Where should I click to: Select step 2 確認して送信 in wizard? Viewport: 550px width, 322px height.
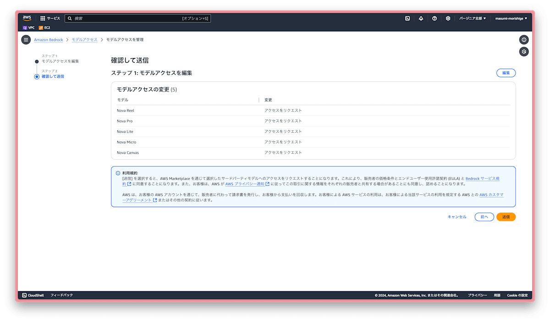pos(53,76)
